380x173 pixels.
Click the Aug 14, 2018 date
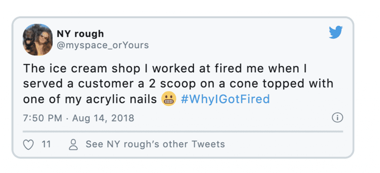(x=103, y=118)
